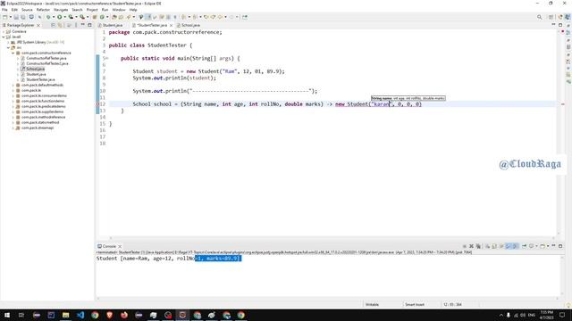Click the system tray clock
This screenshot has width=572, height=321.
coord(546,315)
